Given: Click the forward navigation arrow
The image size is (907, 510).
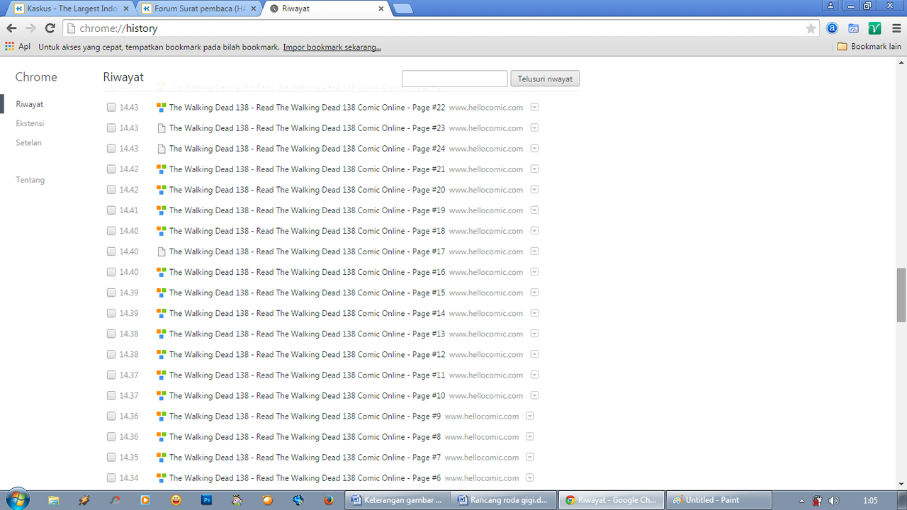Looking at the screenshot, I should click(x=30, y=28).
